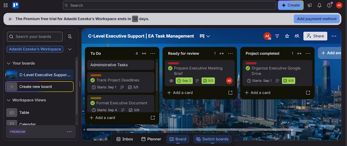Switch to the Inbox tab
Image resolution: width=347 pixels, height=146 pixels.
(x=125, y=139)
